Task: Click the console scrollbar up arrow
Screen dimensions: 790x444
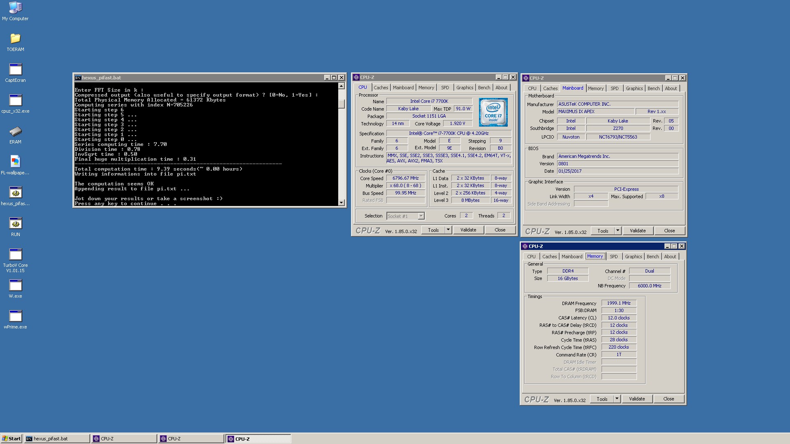Action: (341, 86)
